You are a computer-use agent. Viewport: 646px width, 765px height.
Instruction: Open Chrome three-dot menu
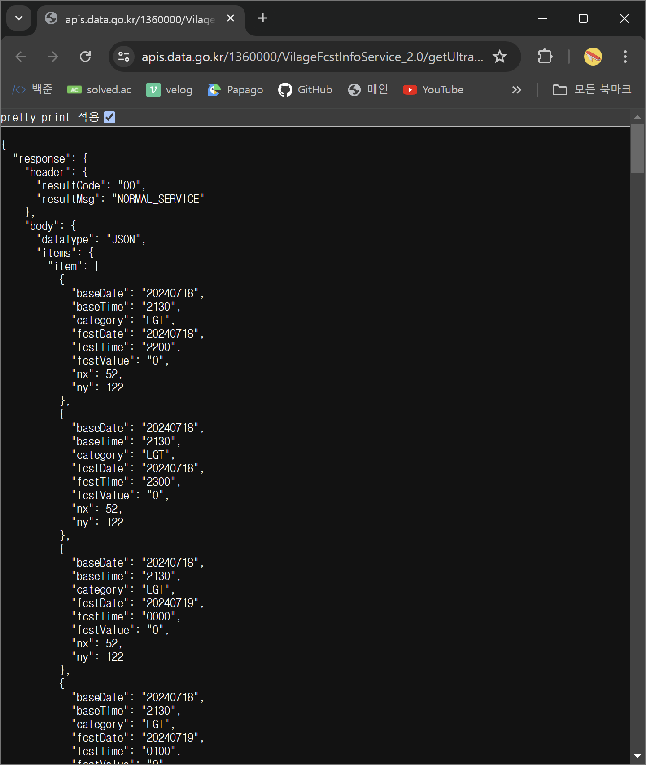click(625, 57)
